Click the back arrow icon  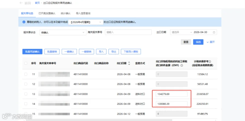point(21,3)
